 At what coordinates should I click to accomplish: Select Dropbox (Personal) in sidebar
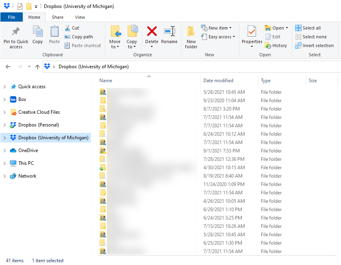(39, 125)
